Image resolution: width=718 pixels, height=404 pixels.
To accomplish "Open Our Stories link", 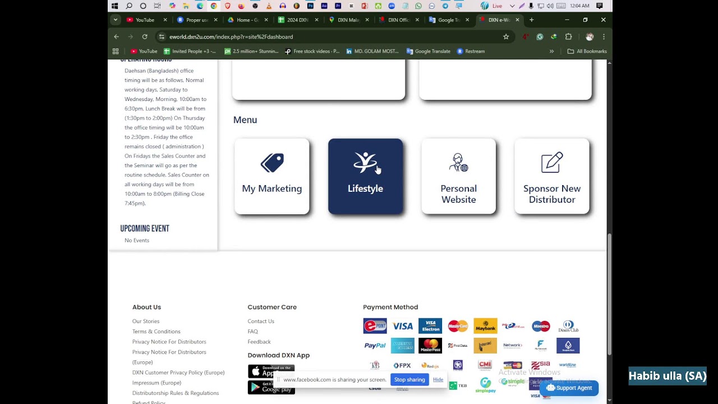I will click(x=146, y=322).
